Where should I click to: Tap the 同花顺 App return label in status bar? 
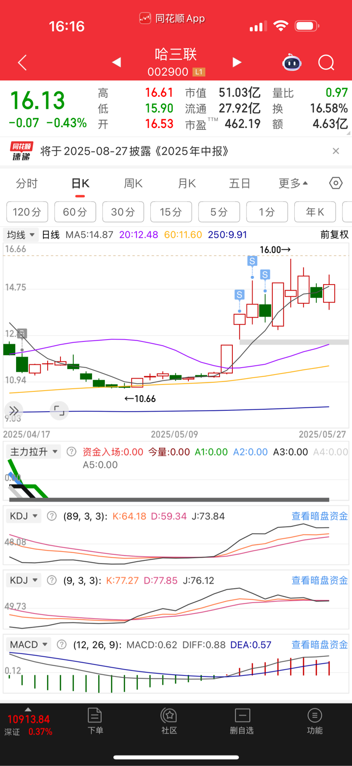pyautogui.click(x=172, y=18)
